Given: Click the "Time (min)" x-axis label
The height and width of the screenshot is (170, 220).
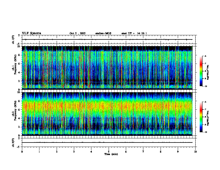Looking at the screenshot, I should coord(111,154).
